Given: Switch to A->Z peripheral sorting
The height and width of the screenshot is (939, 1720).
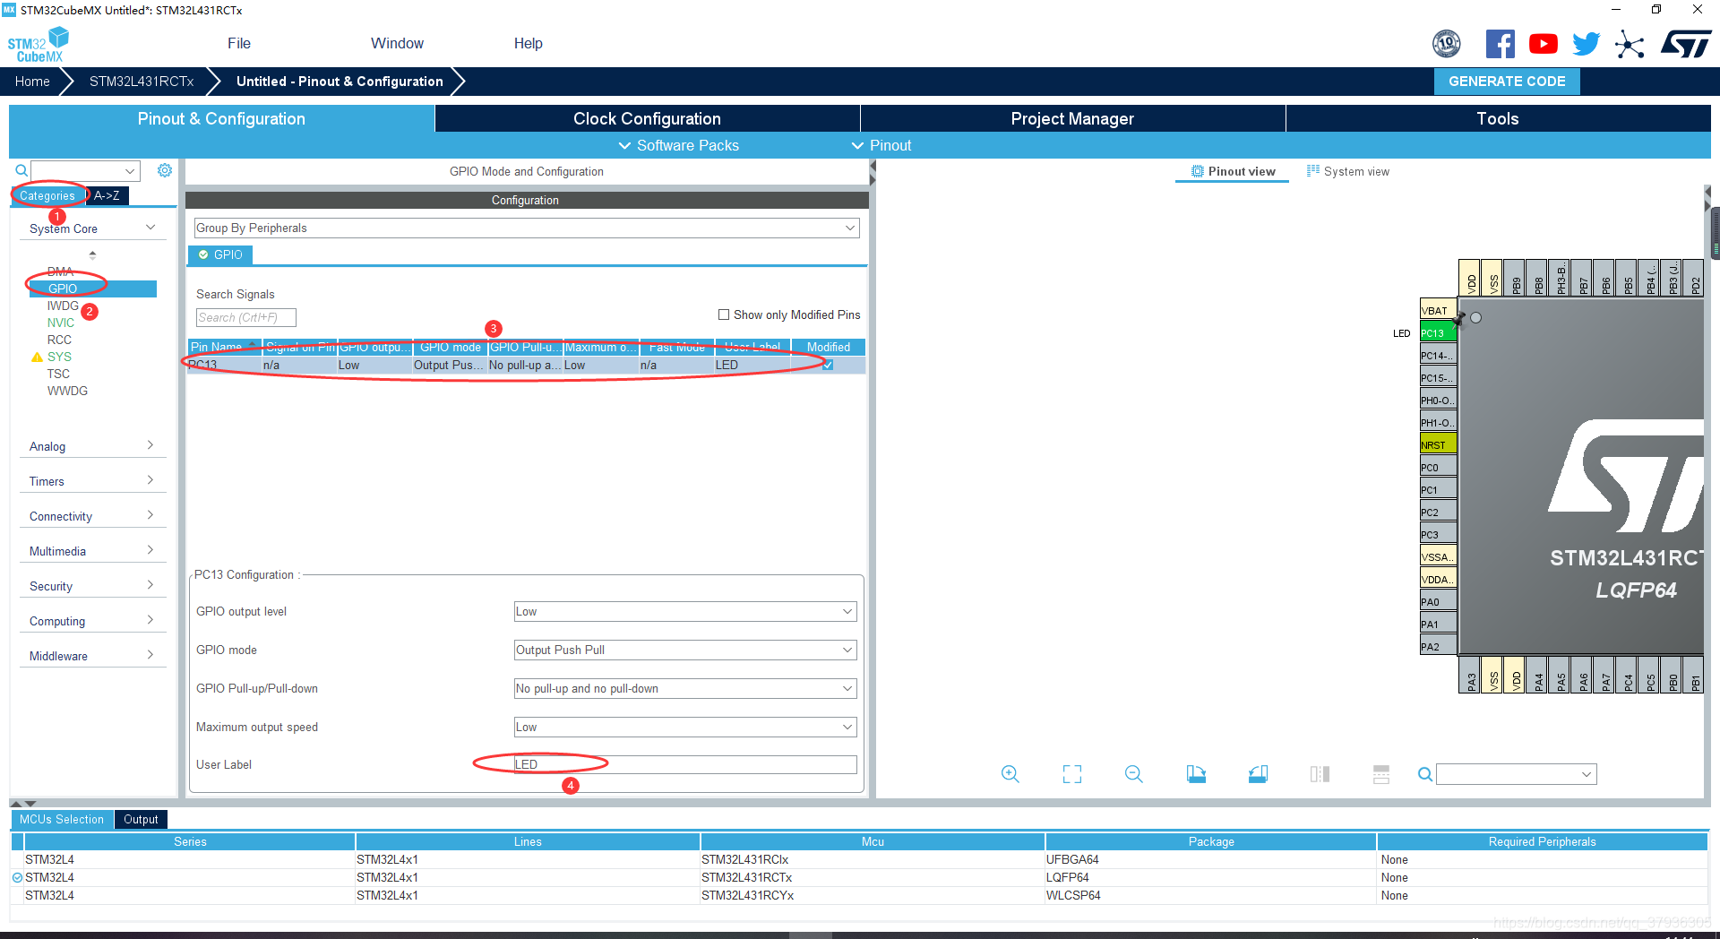Looking at the screenshot, I should click(x=107, y=195).
